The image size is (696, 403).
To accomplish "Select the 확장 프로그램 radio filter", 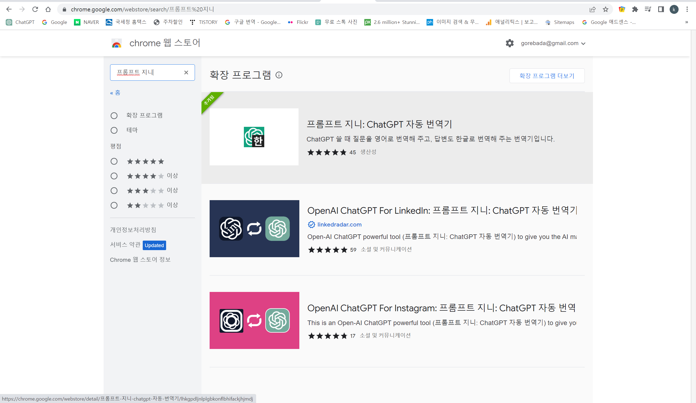I will 114,115.
